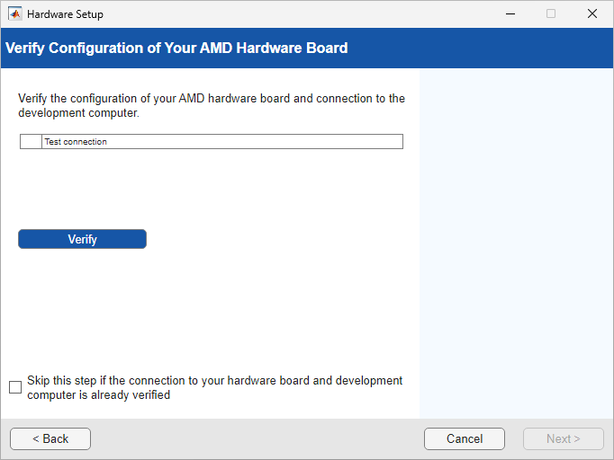Cancel the hardware setup
This screenshot has height=460, width=614.
click(465, 438)
